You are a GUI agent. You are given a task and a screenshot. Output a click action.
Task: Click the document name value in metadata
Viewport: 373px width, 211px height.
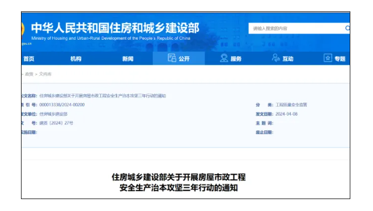pos(103,96)
